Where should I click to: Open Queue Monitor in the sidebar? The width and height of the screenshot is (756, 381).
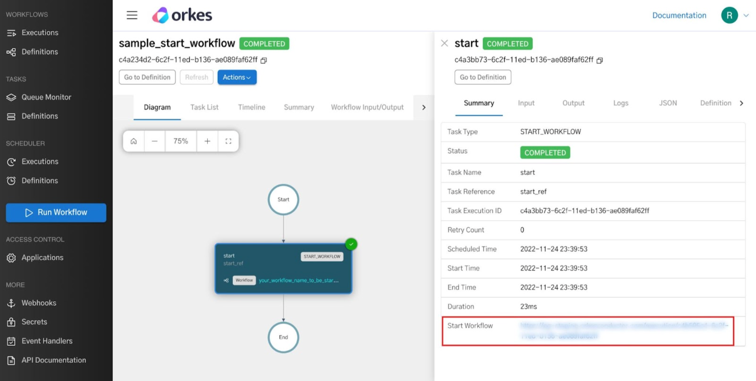point(46,97)
